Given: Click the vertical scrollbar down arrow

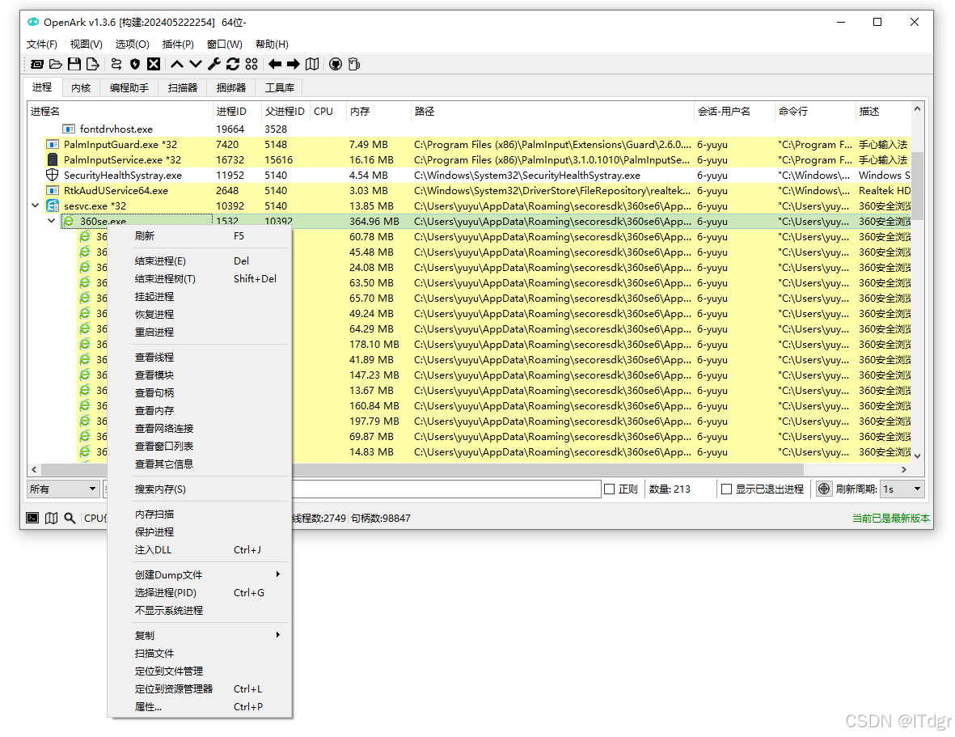Looking at the screenshot, I should [x=917, y=455].
